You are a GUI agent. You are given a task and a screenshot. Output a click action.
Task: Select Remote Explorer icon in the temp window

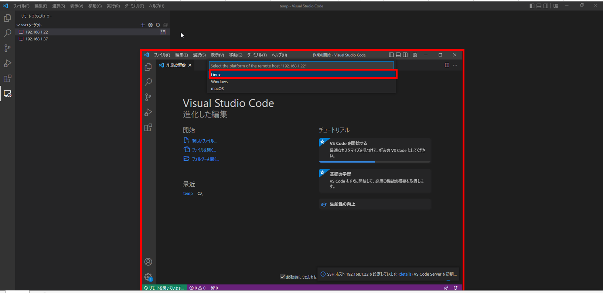pos(7,94)
